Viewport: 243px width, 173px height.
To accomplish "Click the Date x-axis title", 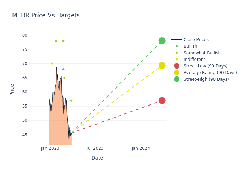I will 97,158.
